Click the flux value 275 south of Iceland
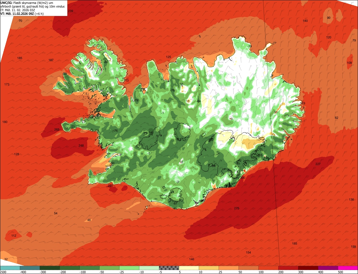The height and width of the screenshot is (274, 358). click(x=237, y=208)
